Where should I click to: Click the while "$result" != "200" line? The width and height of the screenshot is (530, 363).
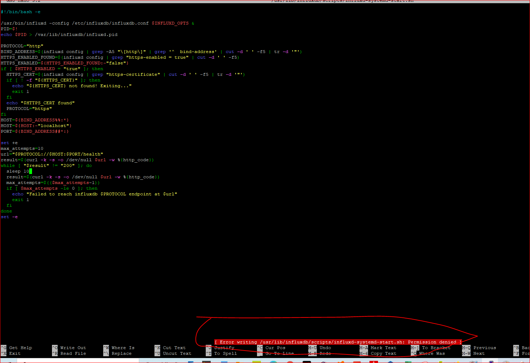(46, 165)
